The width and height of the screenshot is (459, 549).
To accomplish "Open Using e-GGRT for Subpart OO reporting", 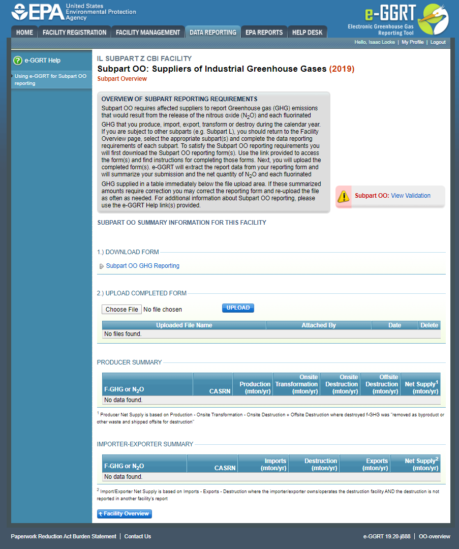I will (x=50, y=79).
